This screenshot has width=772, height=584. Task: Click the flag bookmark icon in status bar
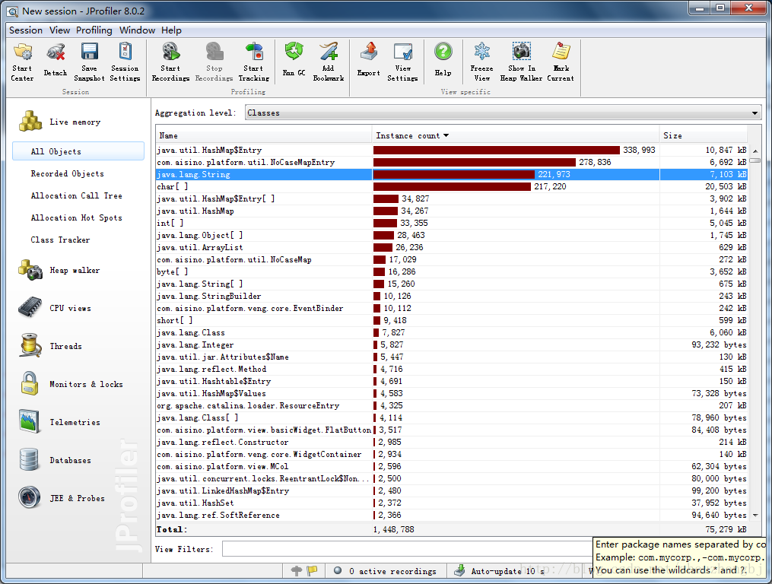(312, 571)
